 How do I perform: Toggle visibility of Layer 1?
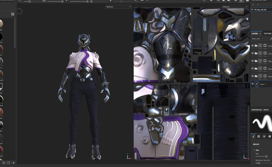(x=253, y=84)
